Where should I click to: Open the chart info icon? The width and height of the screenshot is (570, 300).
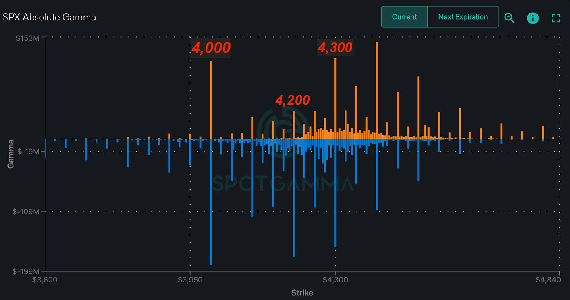click(x=533, y=18)
